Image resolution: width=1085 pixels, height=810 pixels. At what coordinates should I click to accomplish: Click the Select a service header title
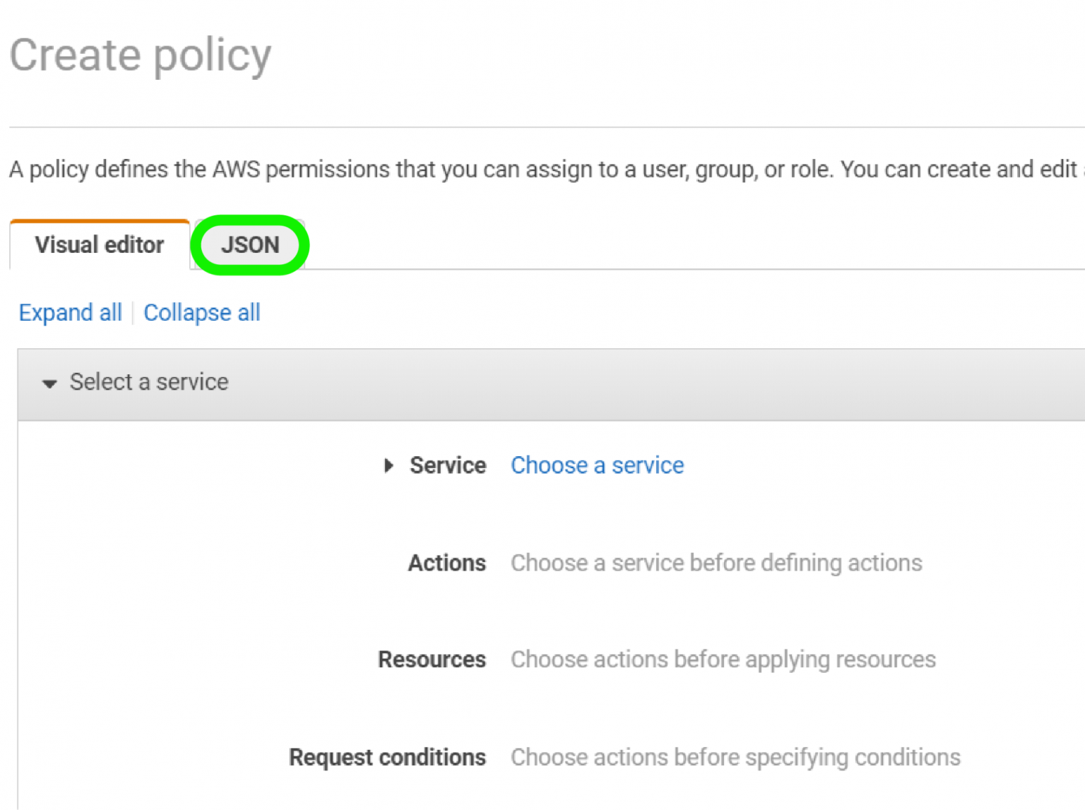point(149,382)
